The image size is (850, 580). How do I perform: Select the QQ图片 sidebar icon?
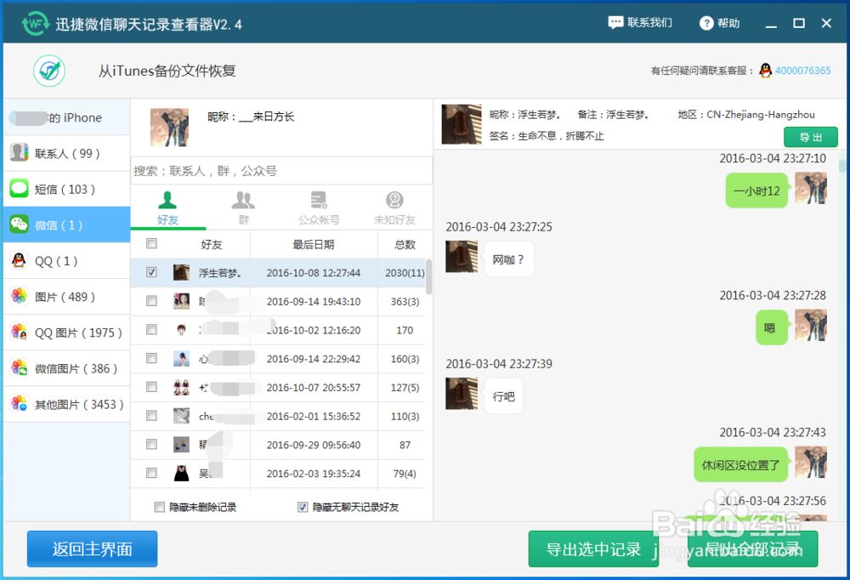coord(19,332)
